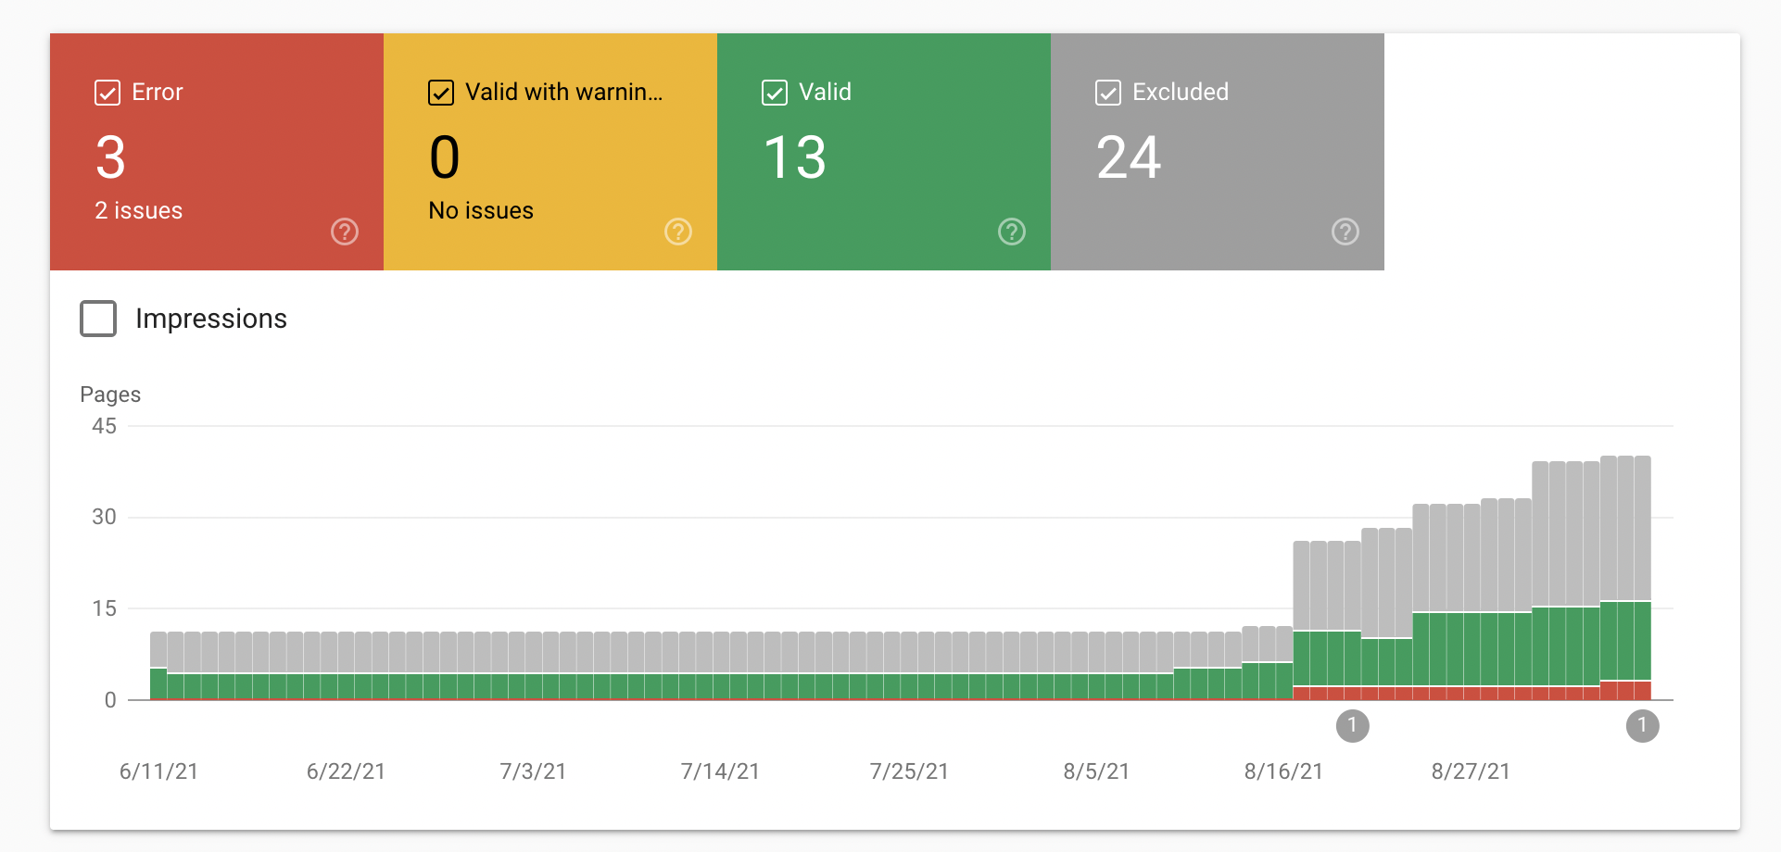1781x852 pixels.
Task: Click the rightmost annotation marker on the chart
Action: (x=1642, y=726)
